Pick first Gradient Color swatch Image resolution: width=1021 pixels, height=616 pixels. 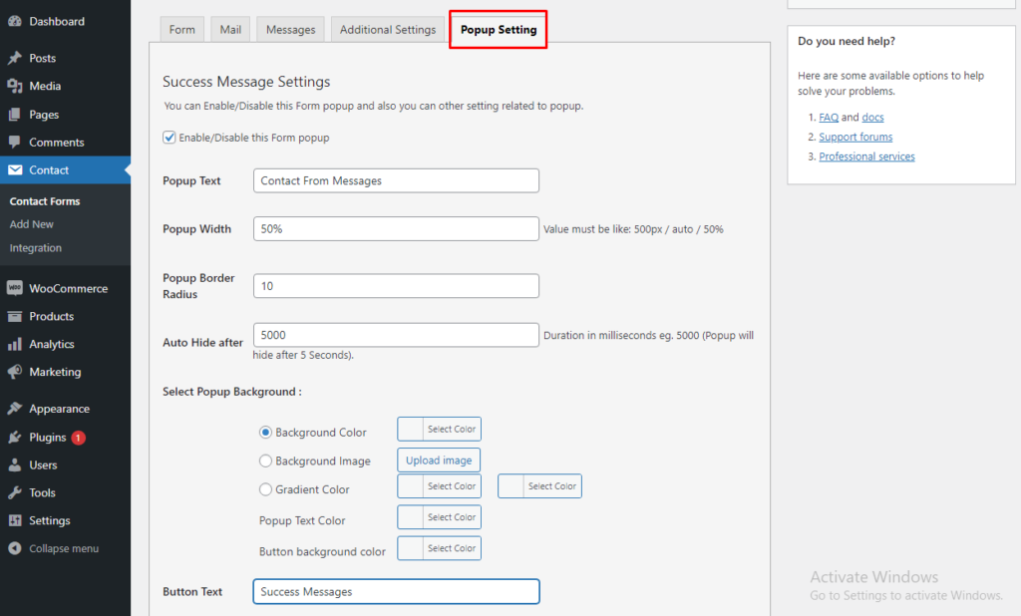tap(439, 485)
